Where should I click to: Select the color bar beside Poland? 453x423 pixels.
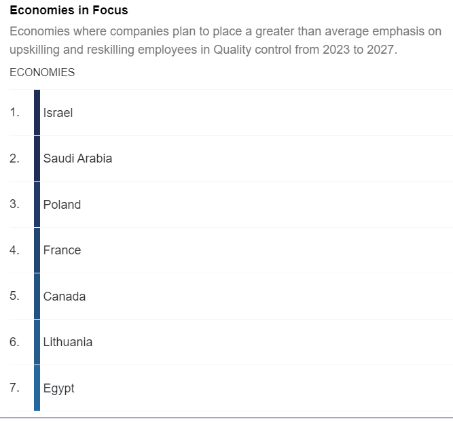click(x=37, y=205)
